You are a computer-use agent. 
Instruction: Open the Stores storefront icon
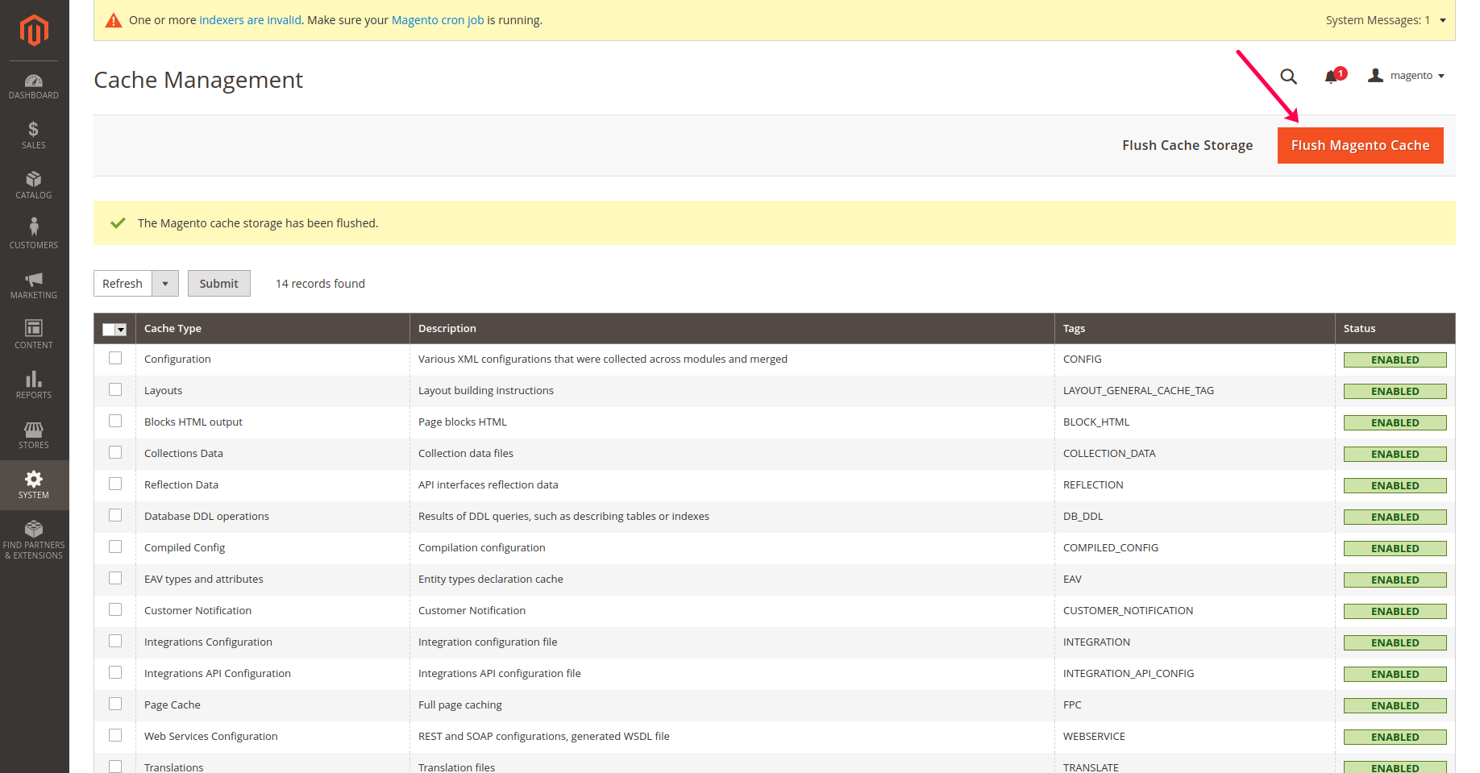point(34,429)
